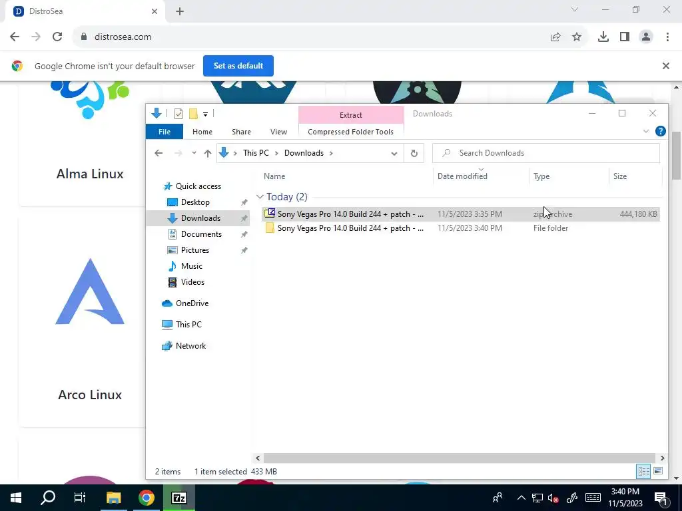Screen dimensions: 682x511
Task: Close the DistroSea tab
Action: [155, 11]
